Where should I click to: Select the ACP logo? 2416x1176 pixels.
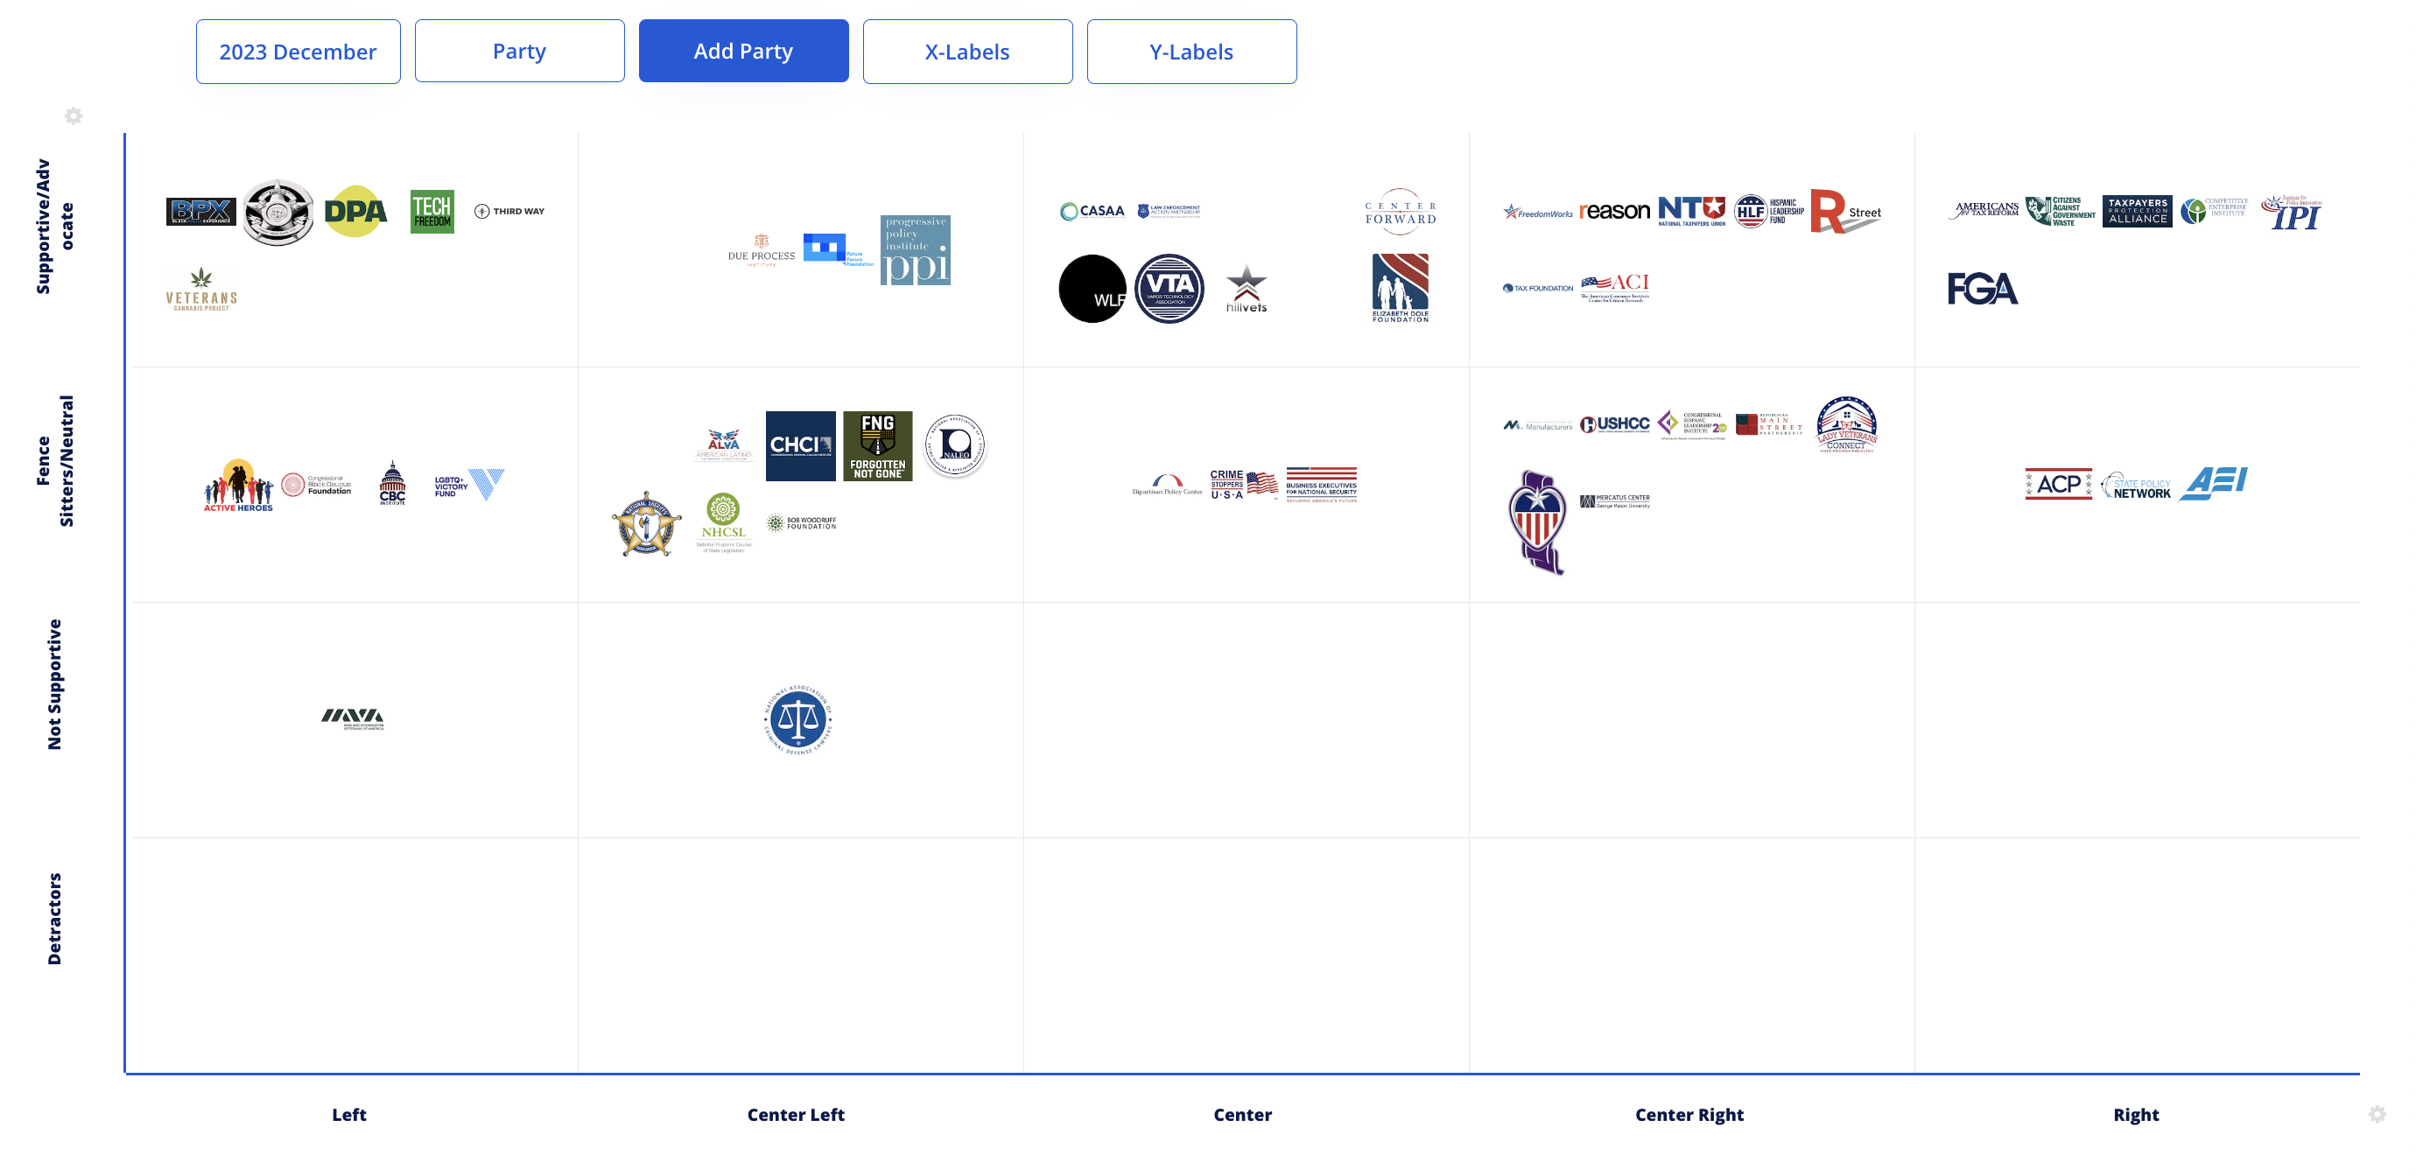[x=2059, y=485]
